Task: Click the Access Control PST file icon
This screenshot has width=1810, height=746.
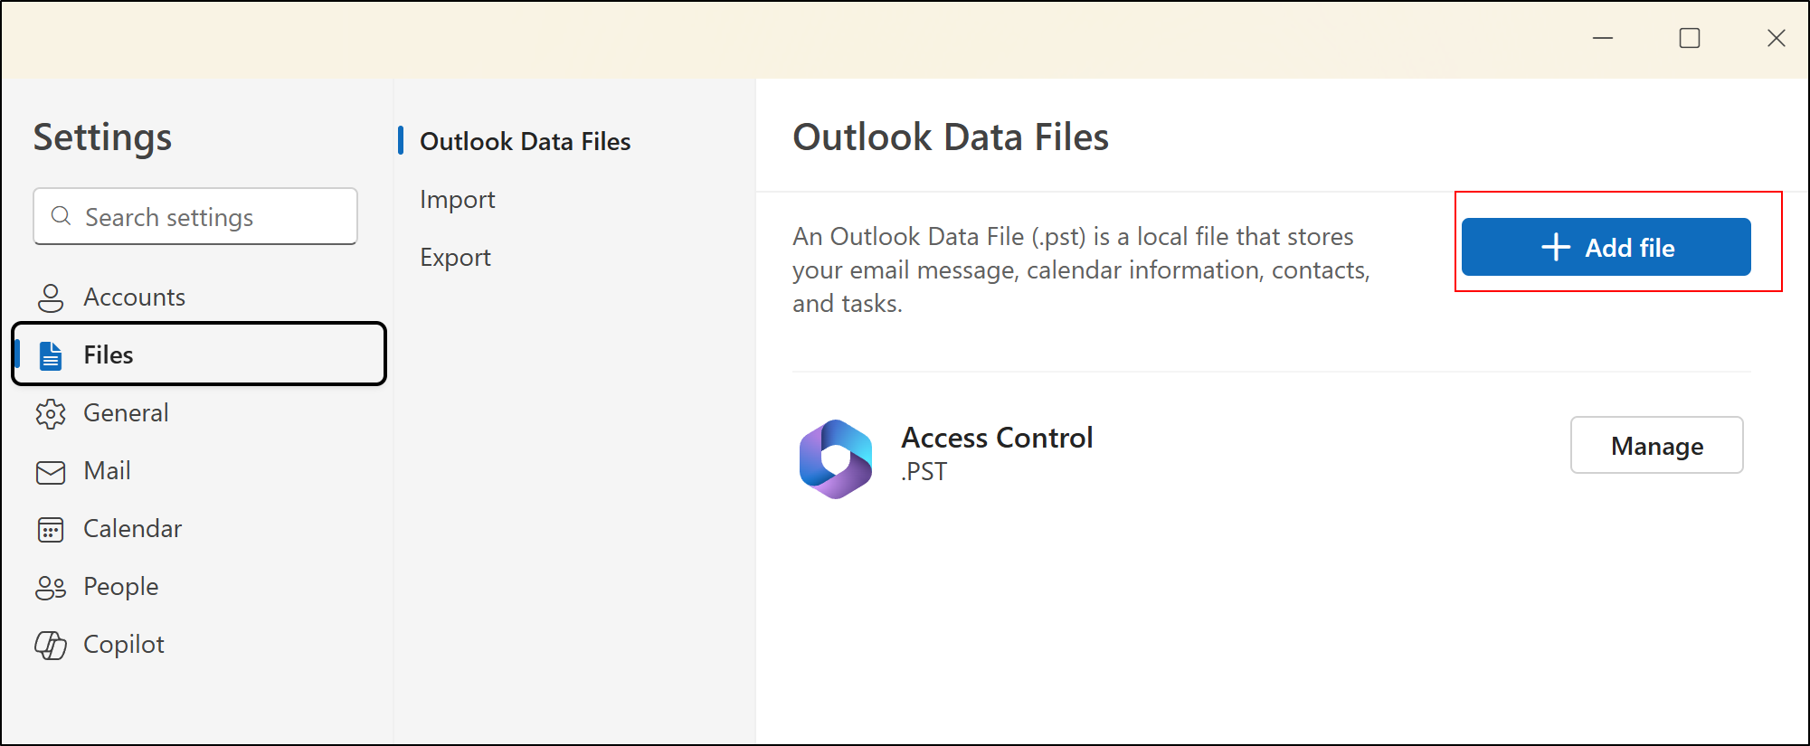Action: tap(836, 458)
